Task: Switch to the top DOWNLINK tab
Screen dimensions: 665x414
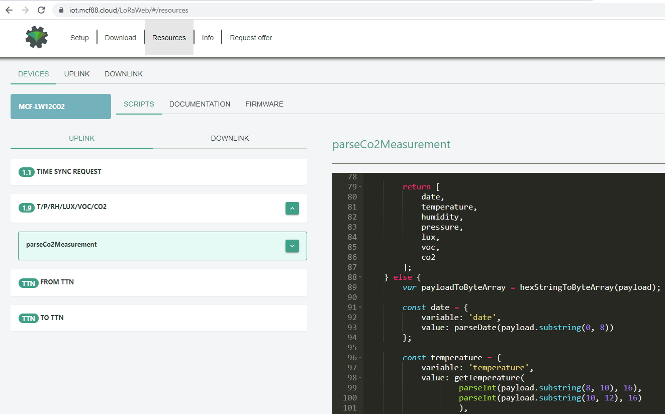Action: (x=124, y=74)
